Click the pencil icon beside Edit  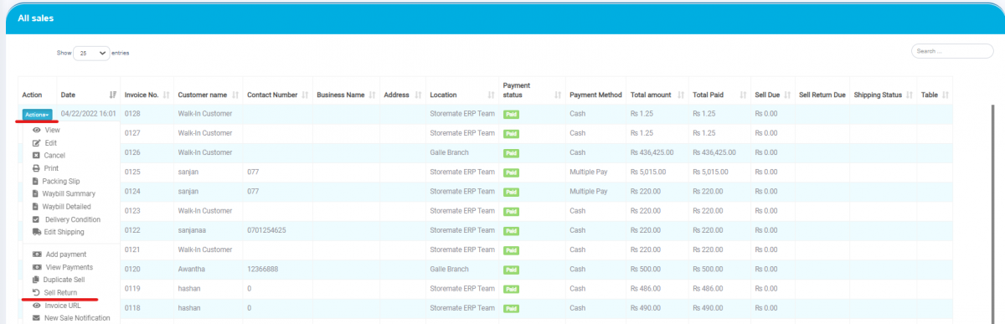click(x=36, y=143)
